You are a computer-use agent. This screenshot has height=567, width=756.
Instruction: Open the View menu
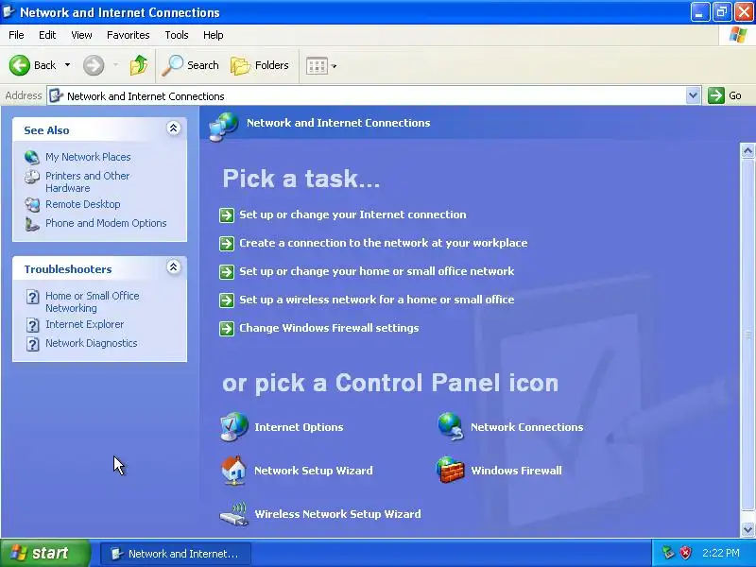[81, 35]
